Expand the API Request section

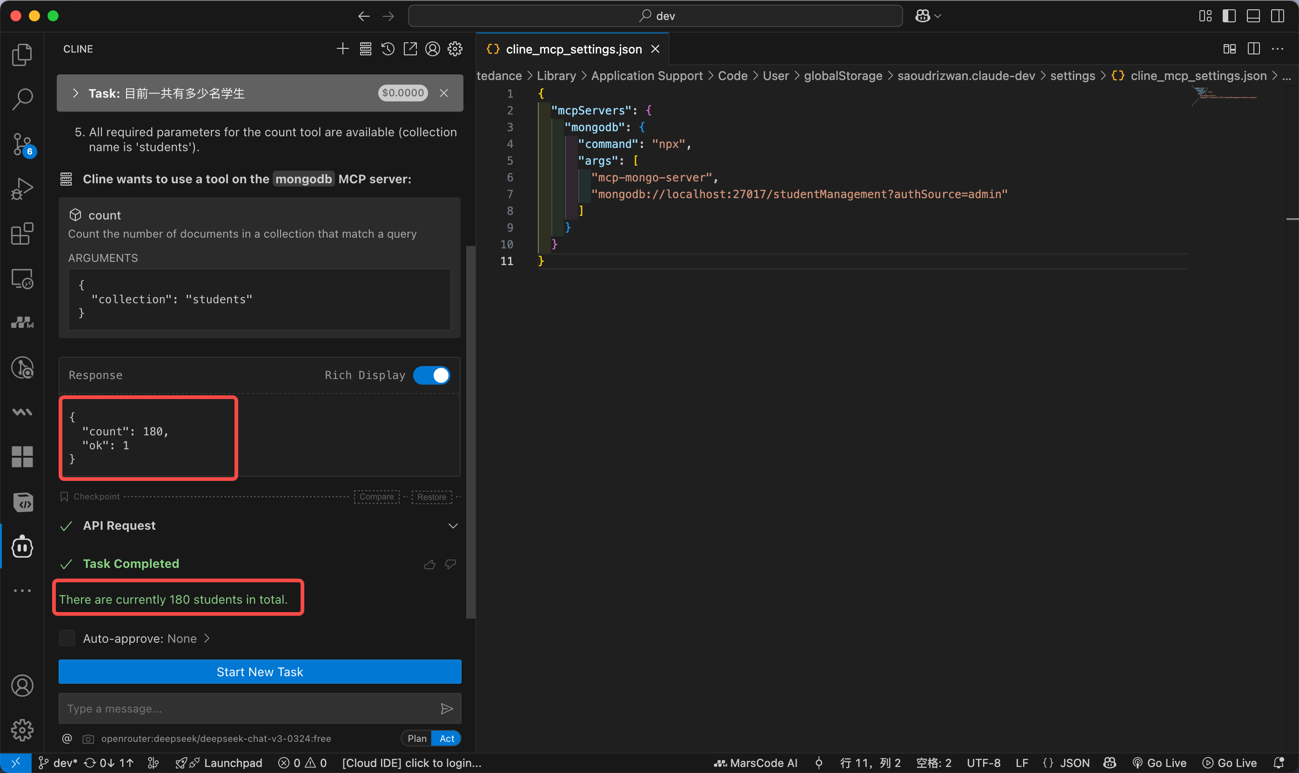[453, 526]
